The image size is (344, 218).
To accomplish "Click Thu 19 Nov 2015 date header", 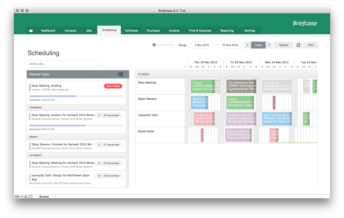I will pos(206,63).
